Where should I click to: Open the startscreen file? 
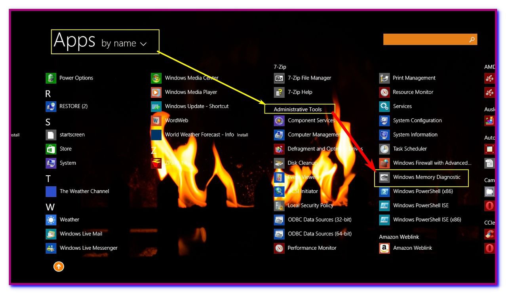click(65, 135)
